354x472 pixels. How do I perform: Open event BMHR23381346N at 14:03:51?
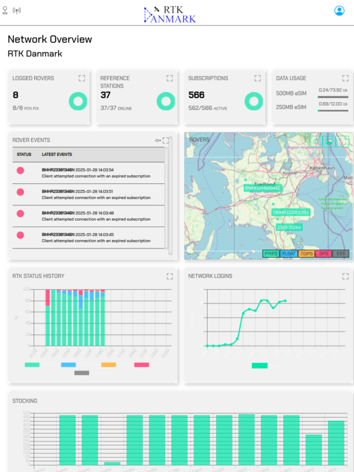point(88,195)
